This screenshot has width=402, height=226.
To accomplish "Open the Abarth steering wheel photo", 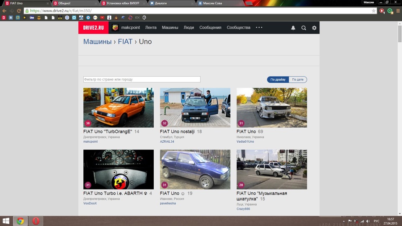I will click(x=119, y=169).
